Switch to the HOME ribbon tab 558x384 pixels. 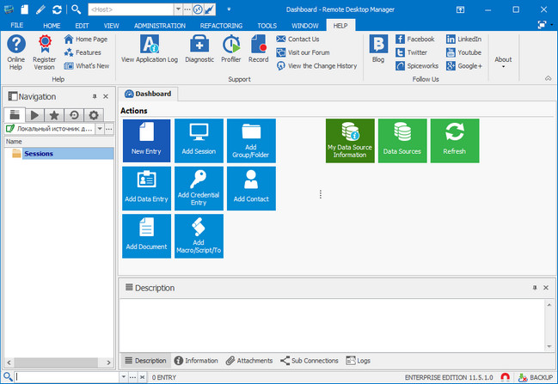[x=52, y=26]
